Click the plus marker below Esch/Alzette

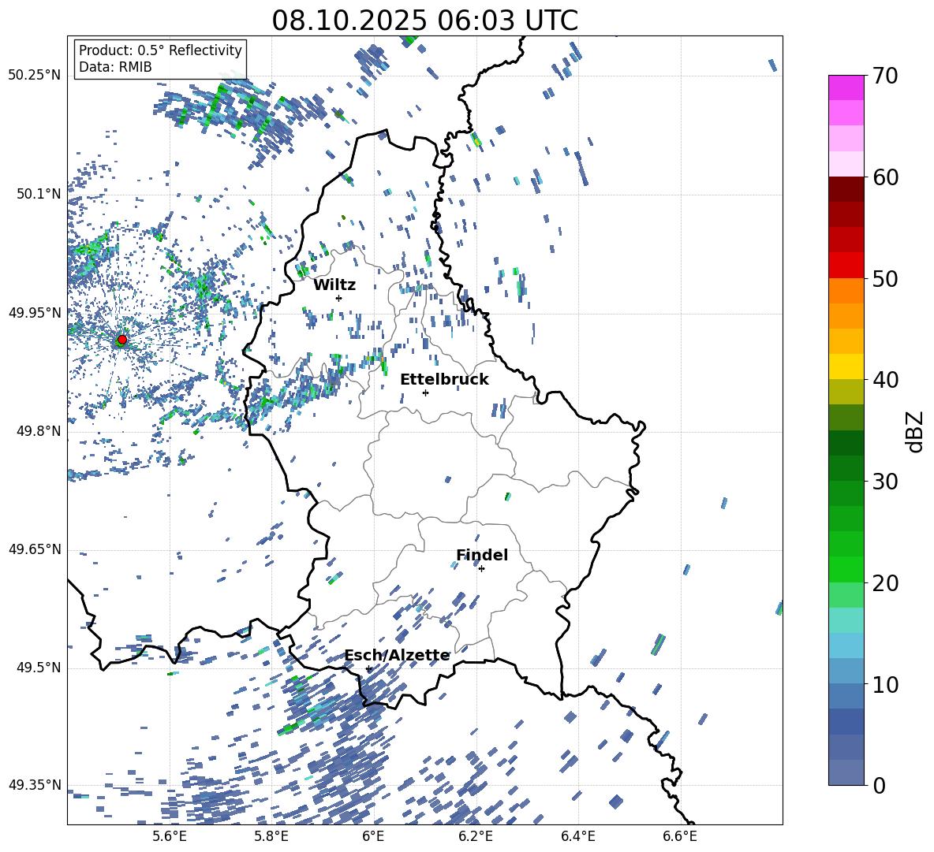click(x=368, y=668)
